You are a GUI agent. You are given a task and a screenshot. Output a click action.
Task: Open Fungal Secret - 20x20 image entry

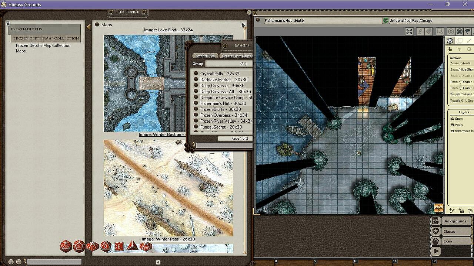[220, 127]
